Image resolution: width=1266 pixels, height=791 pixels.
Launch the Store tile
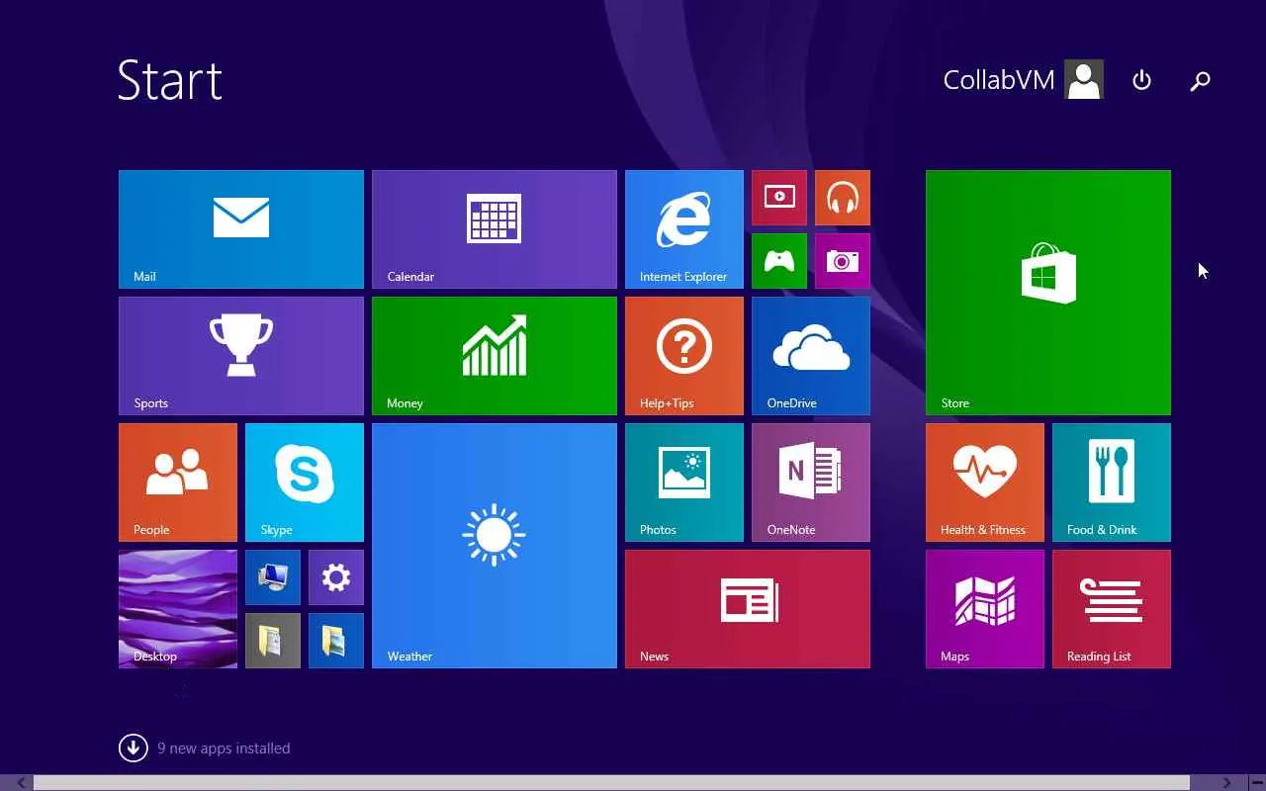[x=1048, y=293]
